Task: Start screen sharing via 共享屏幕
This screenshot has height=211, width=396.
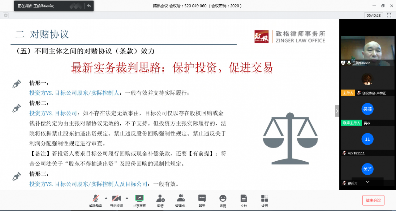Action: 139,200
